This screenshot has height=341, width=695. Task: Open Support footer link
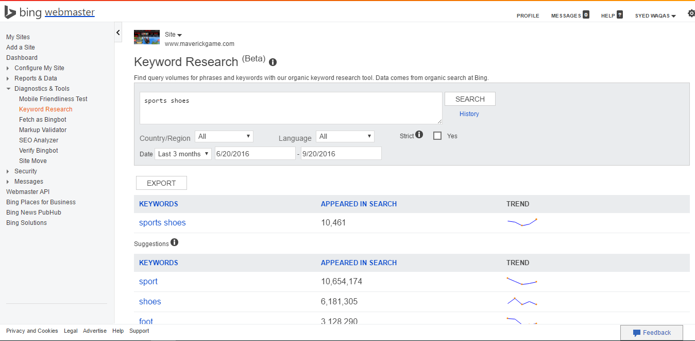pyautogui.click(x=139, y=331)
